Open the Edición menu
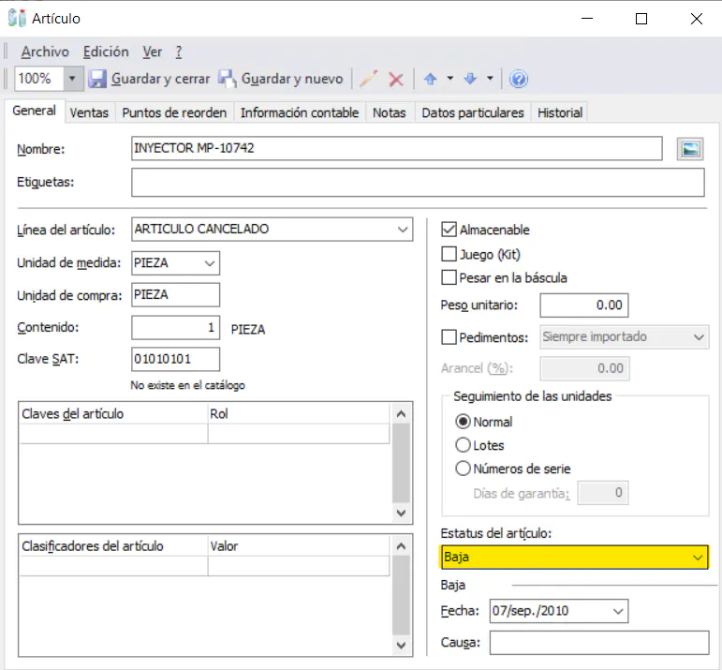Image resolution: width=722 pixels, height=670 pixels. coord(106,52)
